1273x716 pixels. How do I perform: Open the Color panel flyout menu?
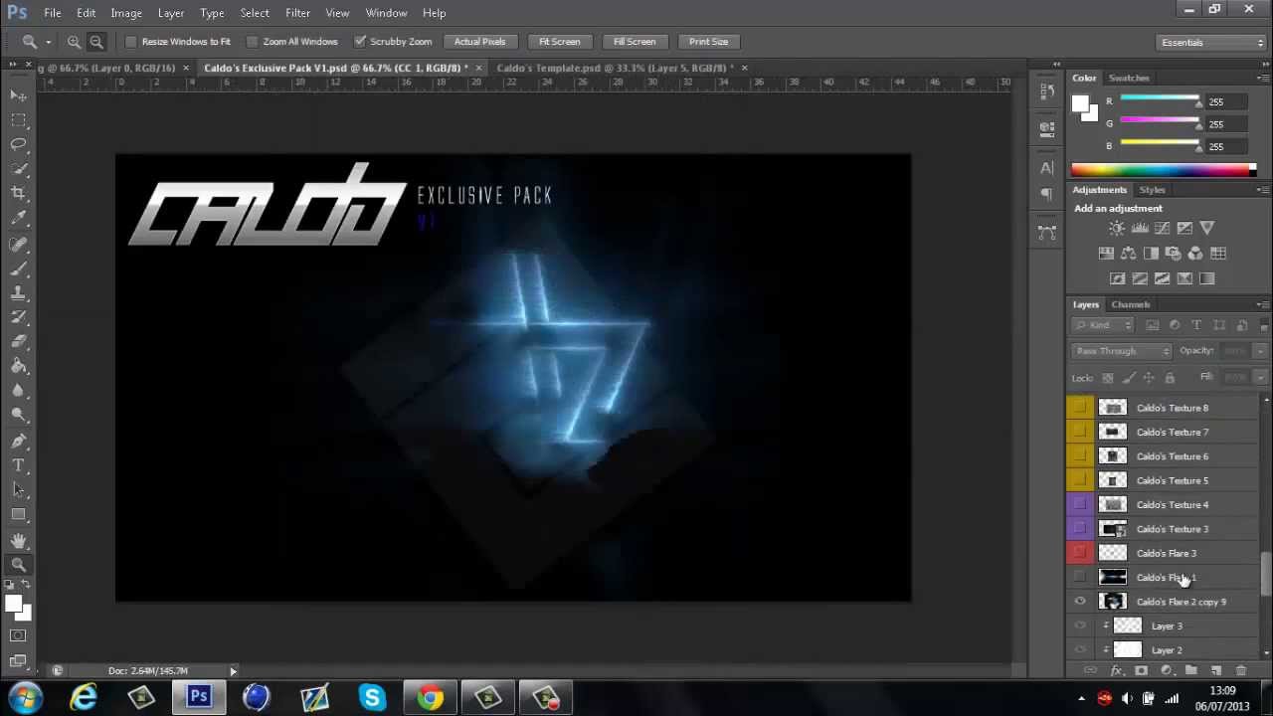(x=1263, y=78)
